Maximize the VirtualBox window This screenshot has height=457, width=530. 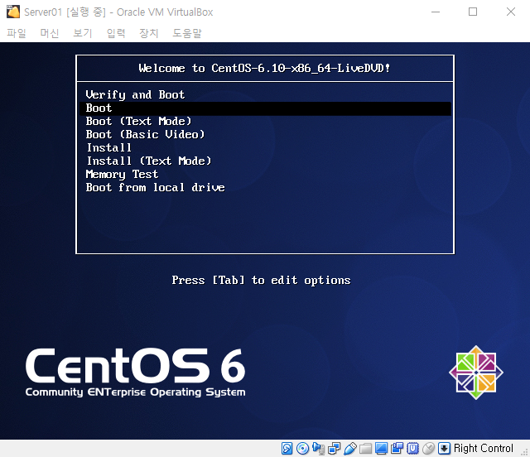point(473,12)
